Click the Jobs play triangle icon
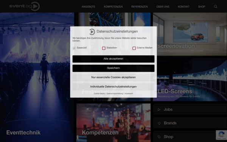 (159, 109)
